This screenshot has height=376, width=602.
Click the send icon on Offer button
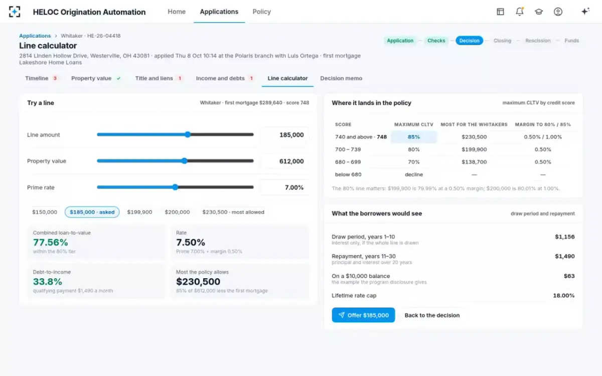click(x=342, y=315)
